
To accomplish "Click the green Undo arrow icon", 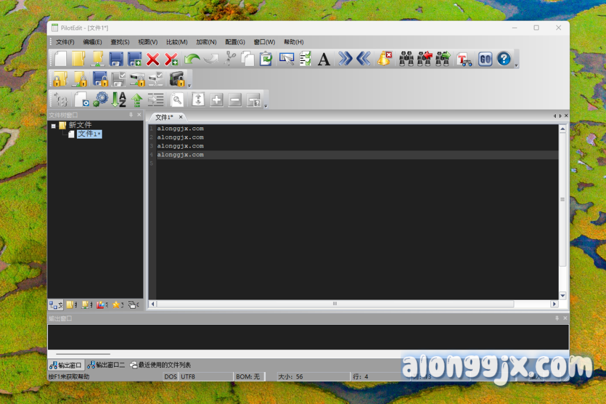I will point(192,59).
